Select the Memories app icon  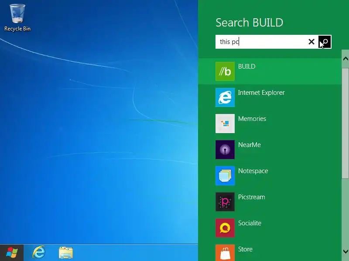(x=225, y=124)
